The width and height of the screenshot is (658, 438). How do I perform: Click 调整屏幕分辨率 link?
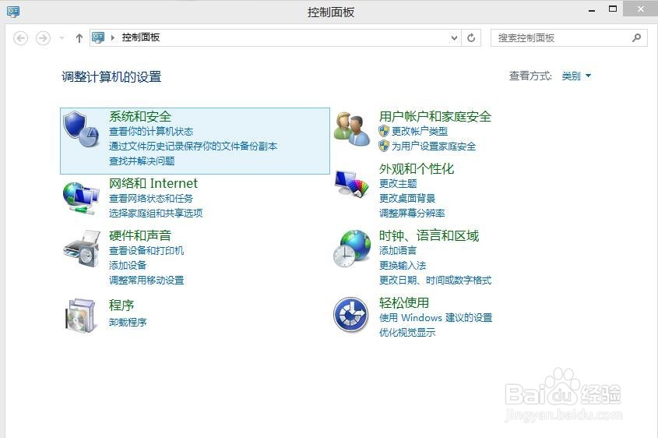click(412, 213)
